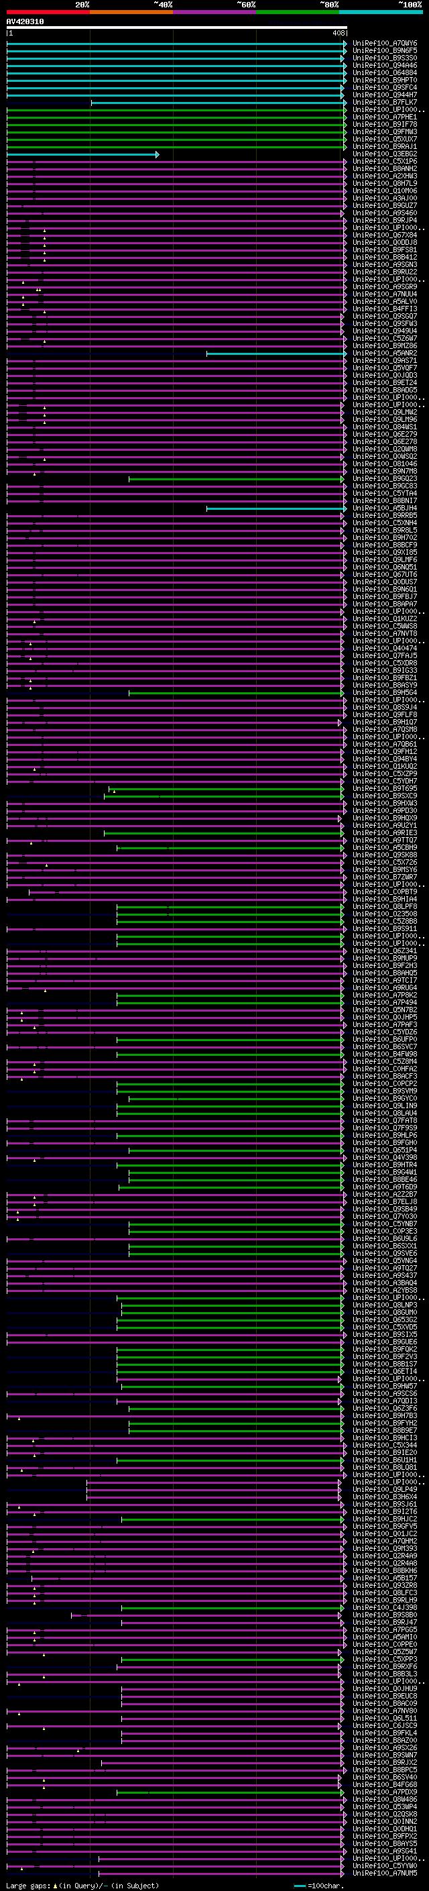Select the UniRef100_Q84WS1 label
429x1891 pixels.
385,427
